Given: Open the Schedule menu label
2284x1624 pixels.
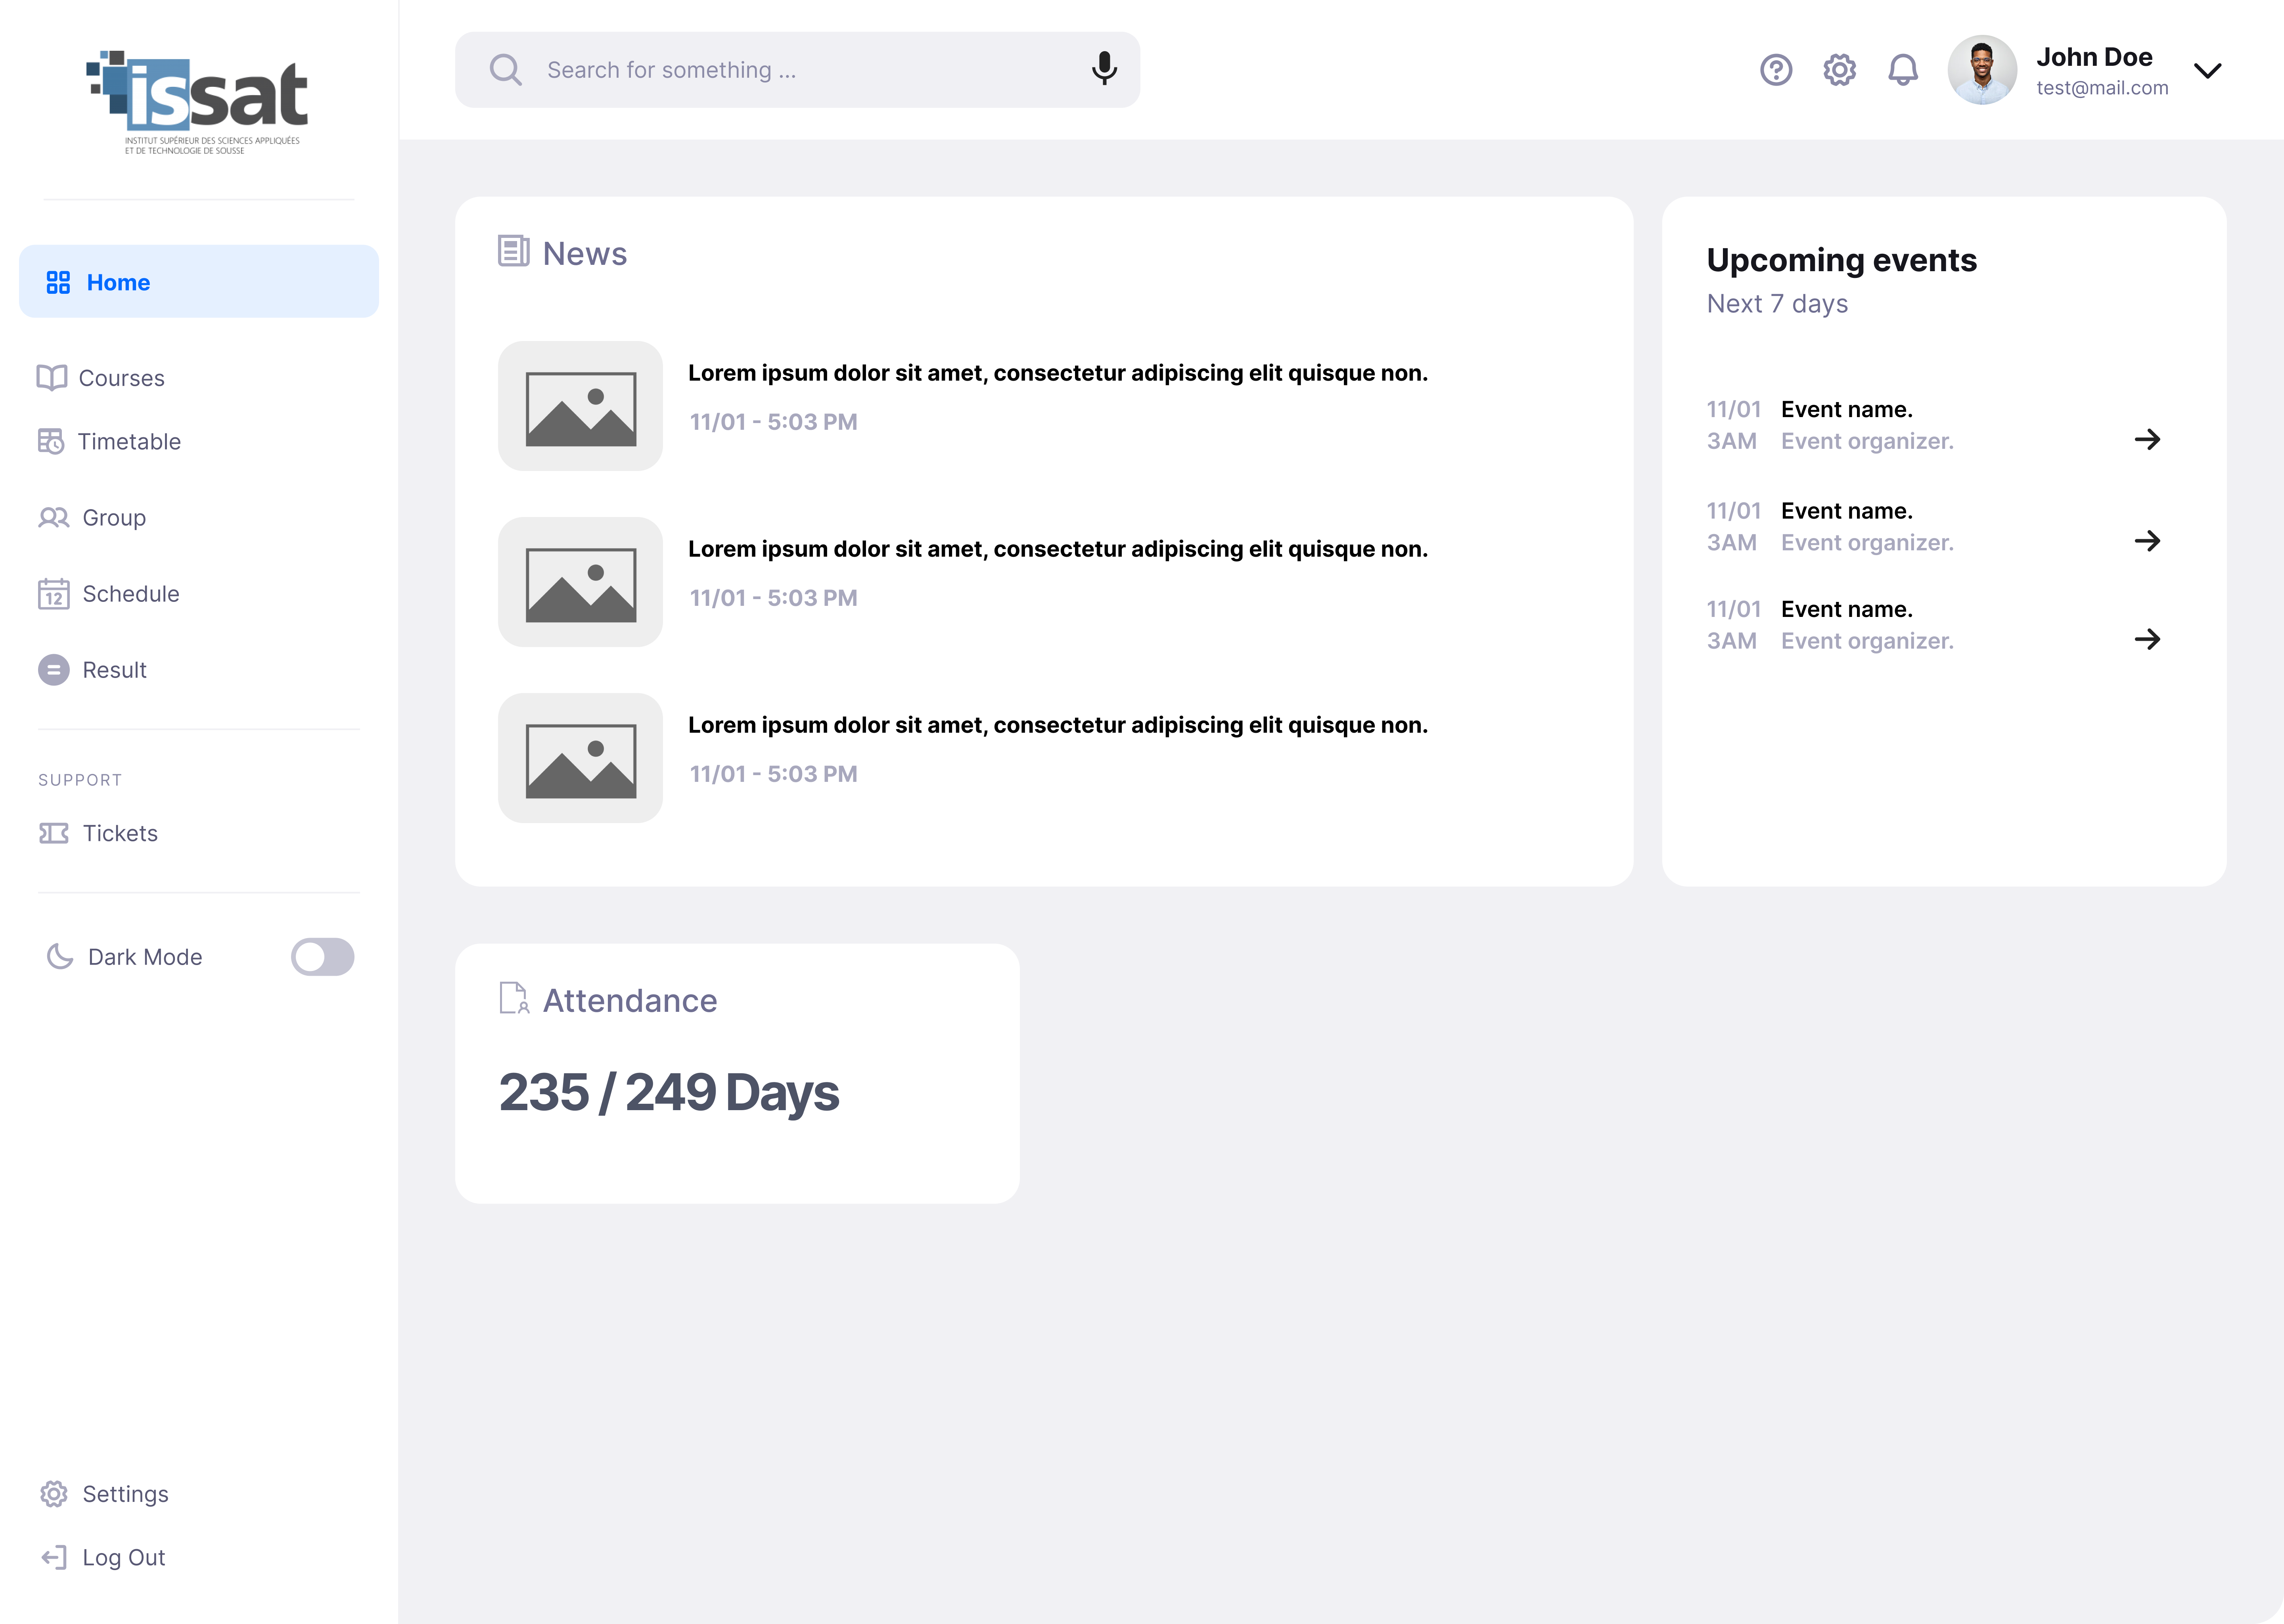Looking at the screenshot, I should 131,594.
